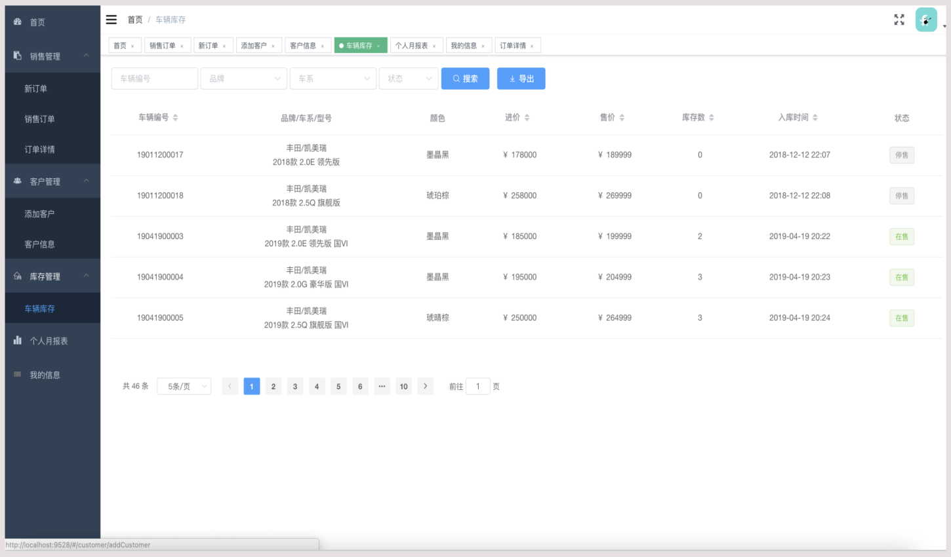Screen dimensions: 951x557
Task: Click the 客户管理 people icon
Action: [x=18, y=181]
